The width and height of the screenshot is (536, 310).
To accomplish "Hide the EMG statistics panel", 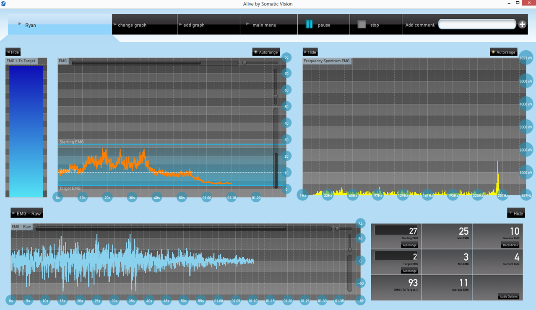I will point(515,214).
